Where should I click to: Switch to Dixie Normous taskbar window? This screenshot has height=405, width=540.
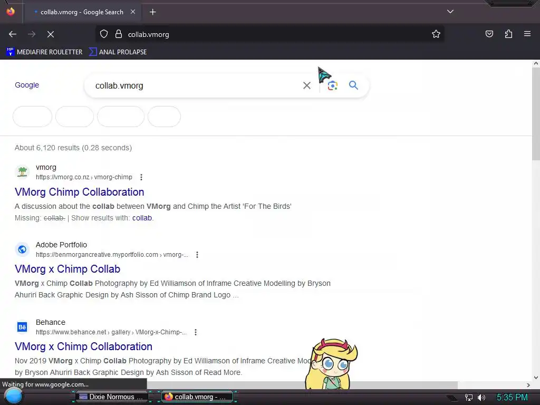111,397
